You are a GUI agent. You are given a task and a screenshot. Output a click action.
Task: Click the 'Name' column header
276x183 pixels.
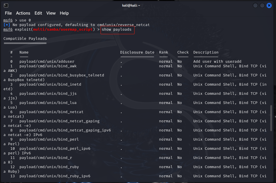24,52
